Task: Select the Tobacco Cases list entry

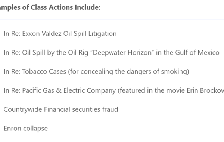Action: click(x=96, y=71)
